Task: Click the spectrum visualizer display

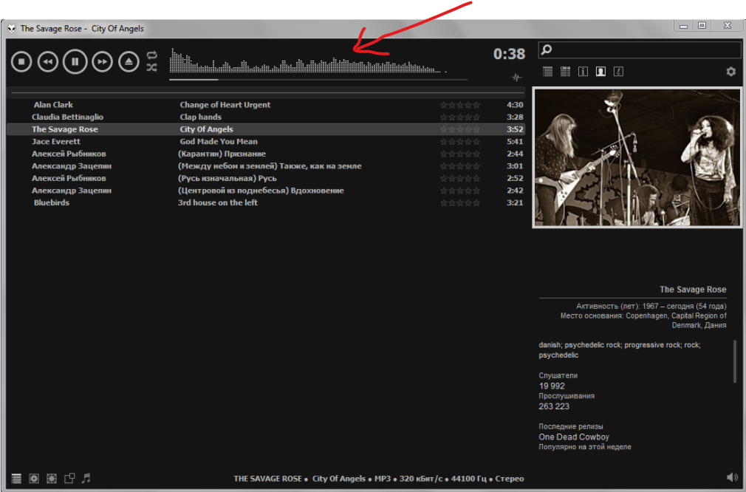Action: pyautogui.click(x=308, y=61)
